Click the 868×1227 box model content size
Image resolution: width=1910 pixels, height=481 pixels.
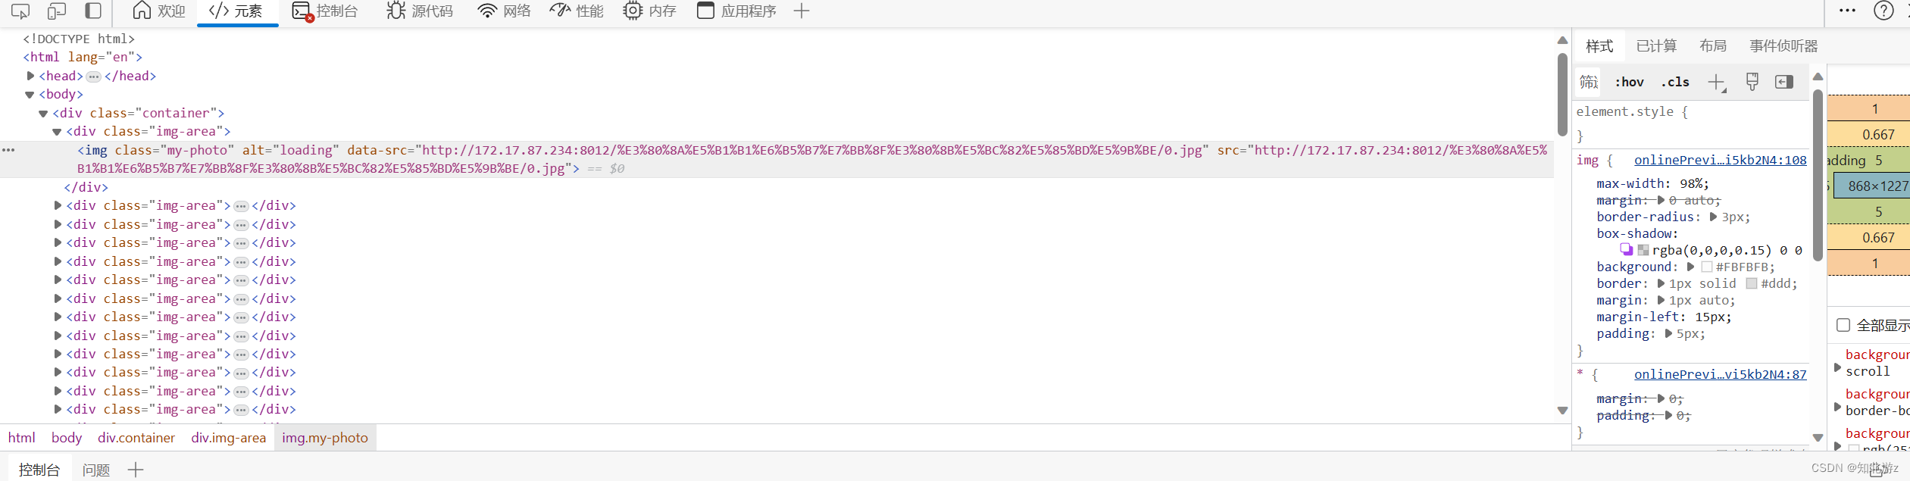[x=1877, y=186]
